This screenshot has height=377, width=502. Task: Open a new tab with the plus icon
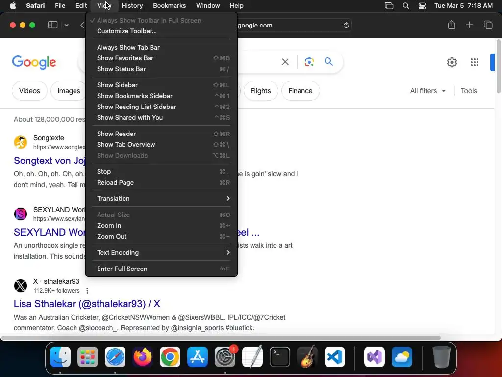469,25
